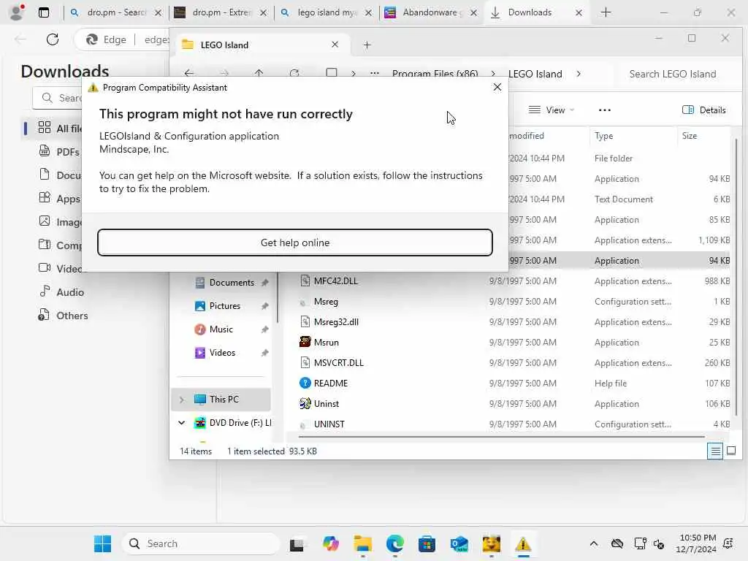The height and width of the screenshot is (561, 748).
Task: Open Microsoft Edge from taskbar
Action: 395,543
